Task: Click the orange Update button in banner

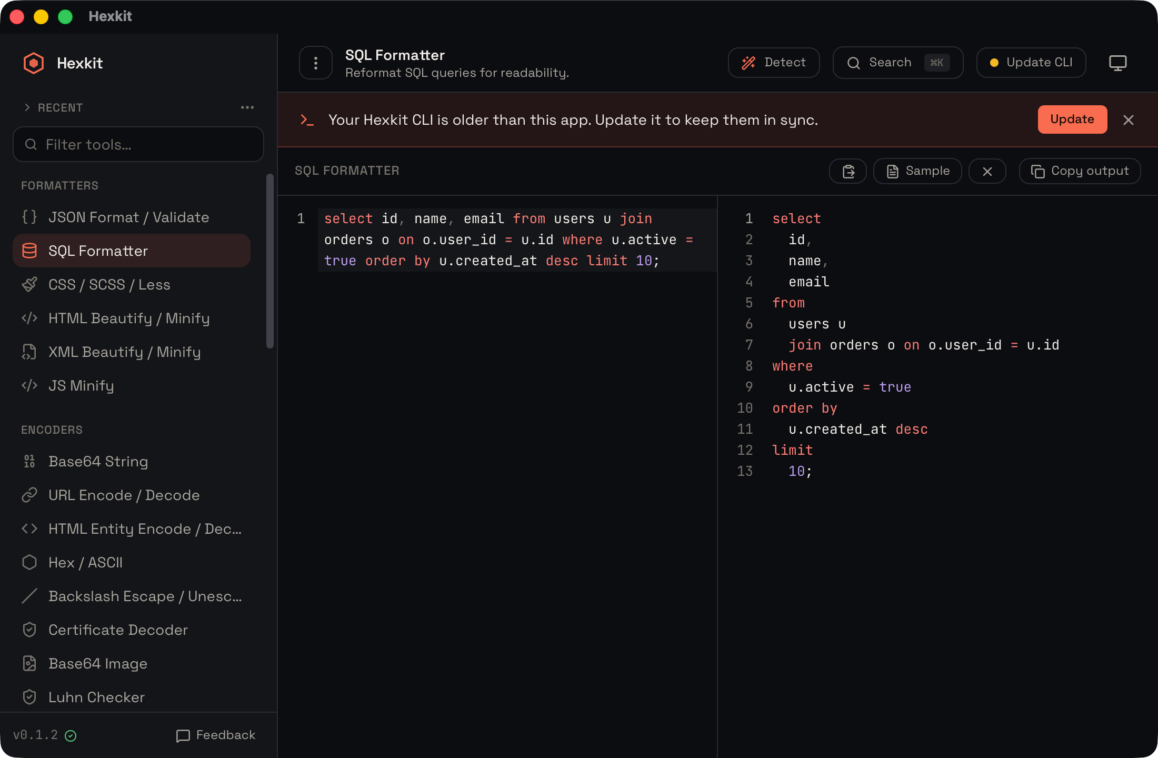Action: coord(1072,119)
